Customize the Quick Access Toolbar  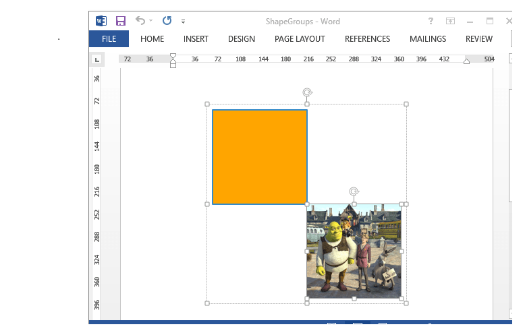pyautogui.click(x=183, y=22)
